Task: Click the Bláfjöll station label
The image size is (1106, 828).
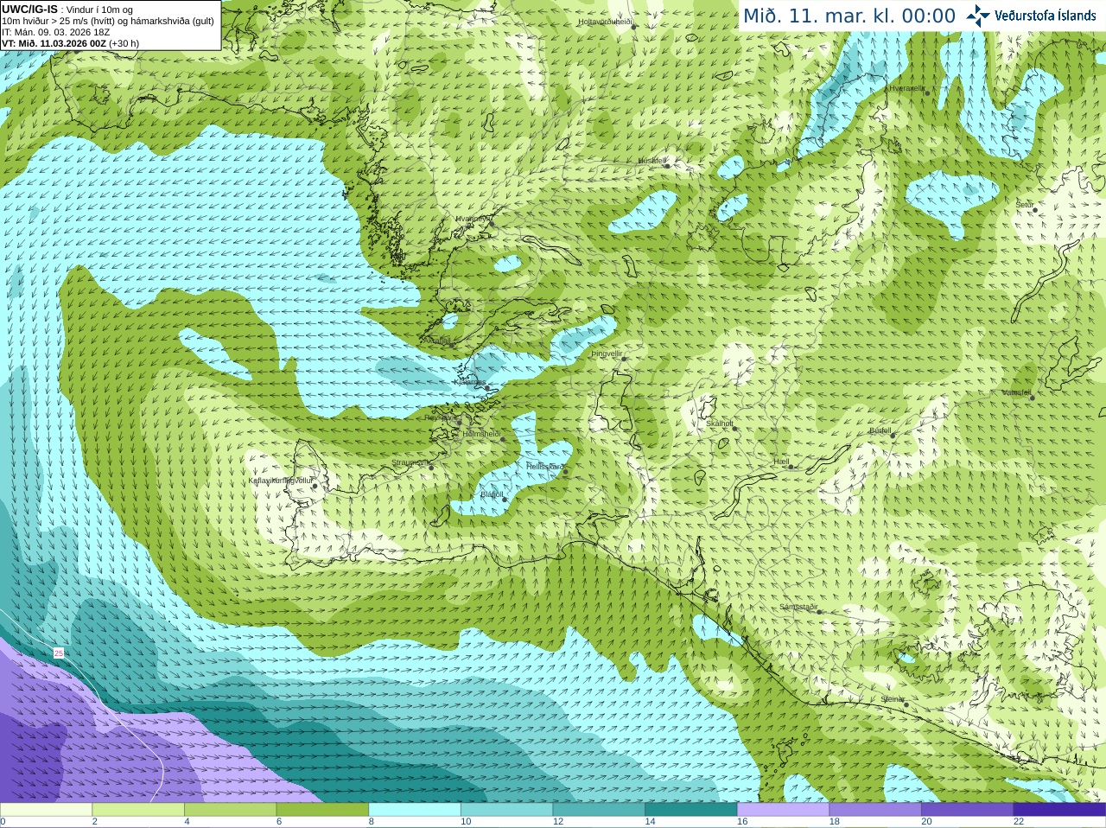Action: tap(492, 494)
